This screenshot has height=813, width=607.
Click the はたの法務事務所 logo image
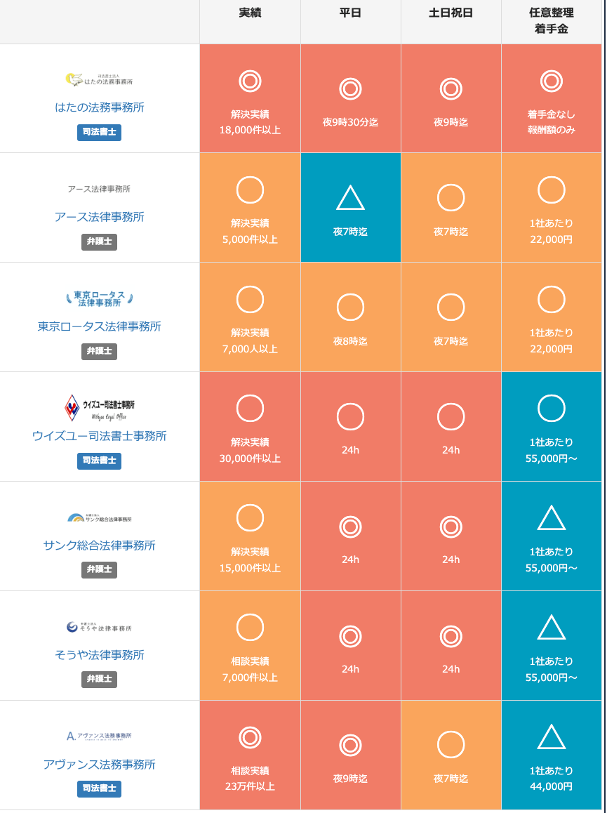pyautogui.click(x=99, y=80)
